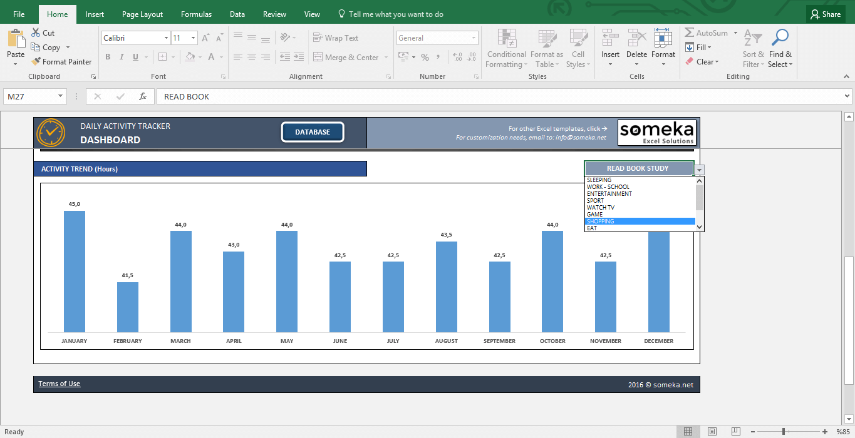The width and height of the screenshot is (855, 438).
Task: Open the AutoSum dropdown arrow
Action: 736,33
